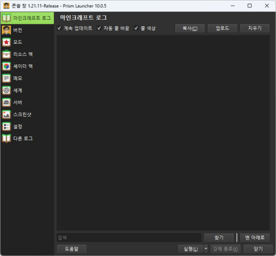The image size is (276, 256).
Task: Click the Prism Launcher title bar icon
Action: (6, 6)
